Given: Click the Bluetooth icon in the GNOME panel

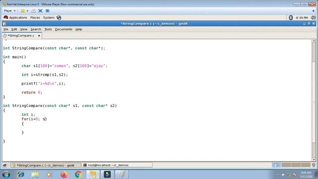Looking at the screenshot, I should [x=291, y=18].
